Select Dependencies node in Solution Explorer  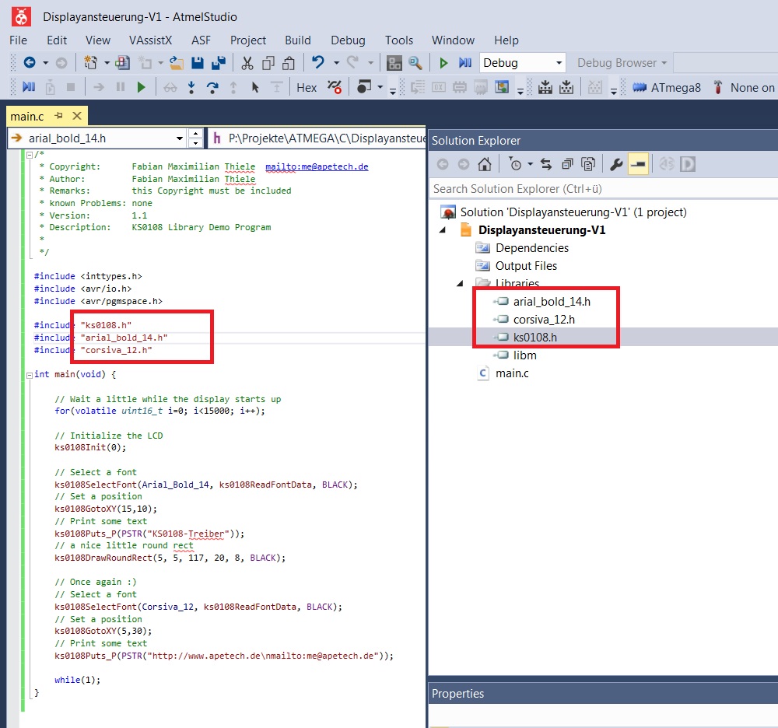[x=532, y=248]
